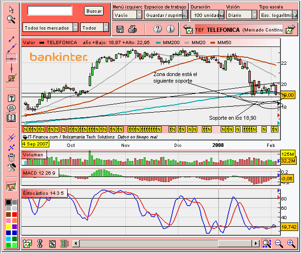The height and width of the screenshot is (253, 301).
Task: Go to next stock with right arrow chart icon
Action: (x=290, y=29)
